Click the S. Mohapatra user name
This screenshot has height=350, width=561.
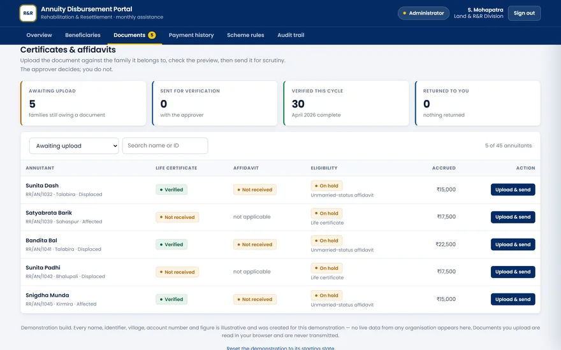point(485,10)
